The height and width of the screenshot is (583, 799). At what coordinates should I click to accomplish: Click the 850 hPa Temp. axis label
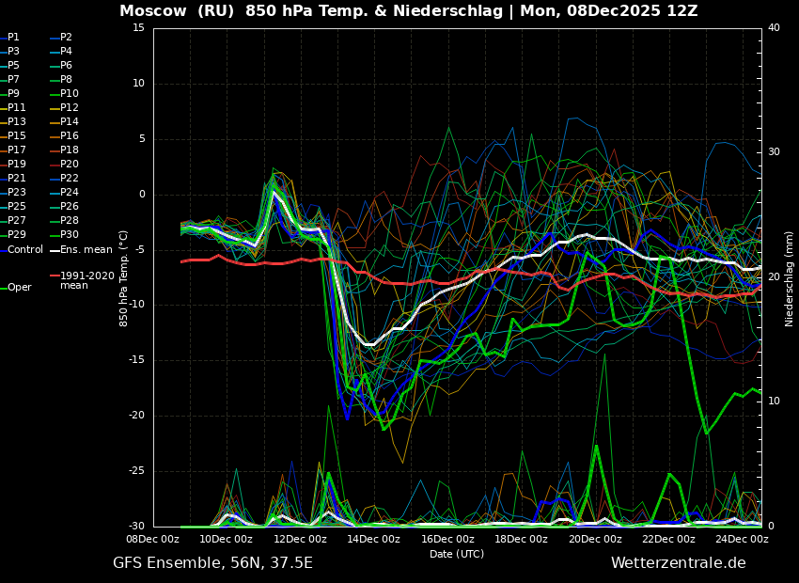124,278
